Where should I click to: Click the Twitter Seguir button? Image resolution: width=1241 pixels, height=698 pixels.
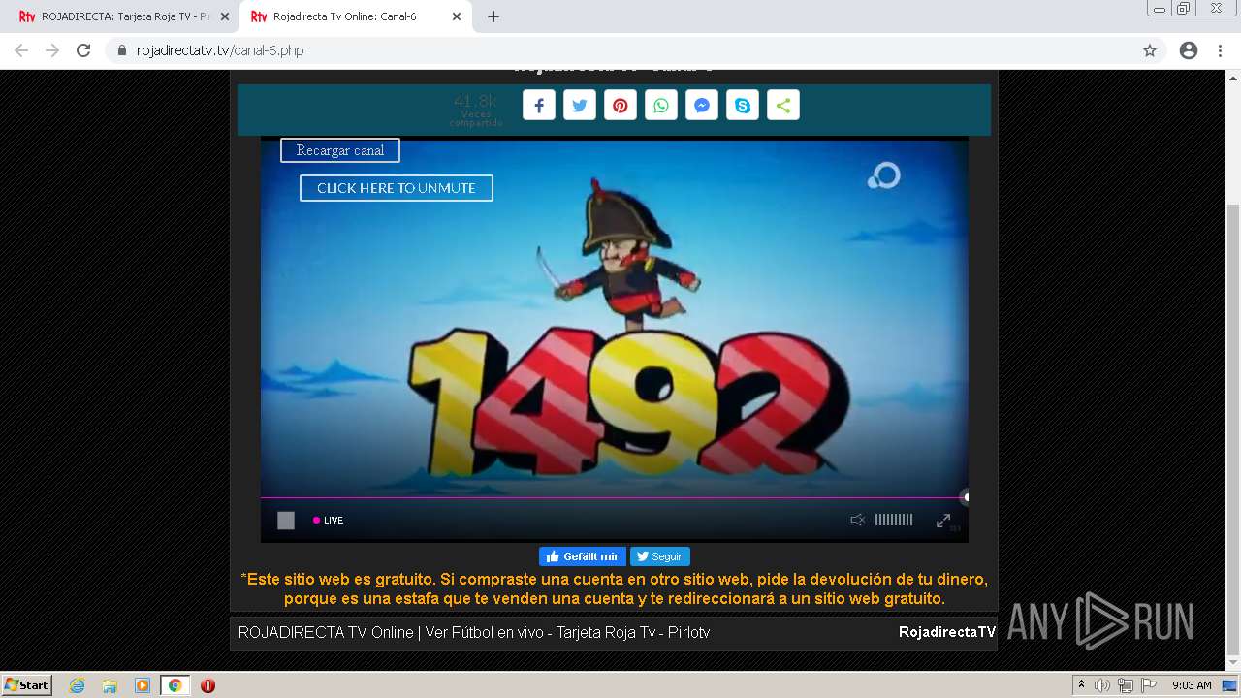pyautogui.click(x=660, y=556)
